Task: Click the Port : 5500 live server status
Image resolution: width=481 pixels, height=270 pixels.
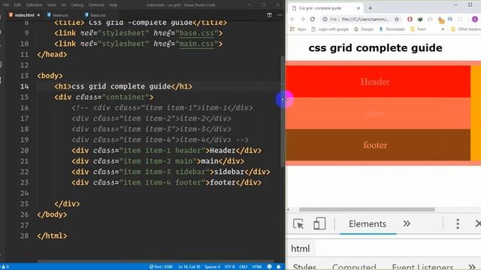Action: pyautogui.click(x=161, y=267)
